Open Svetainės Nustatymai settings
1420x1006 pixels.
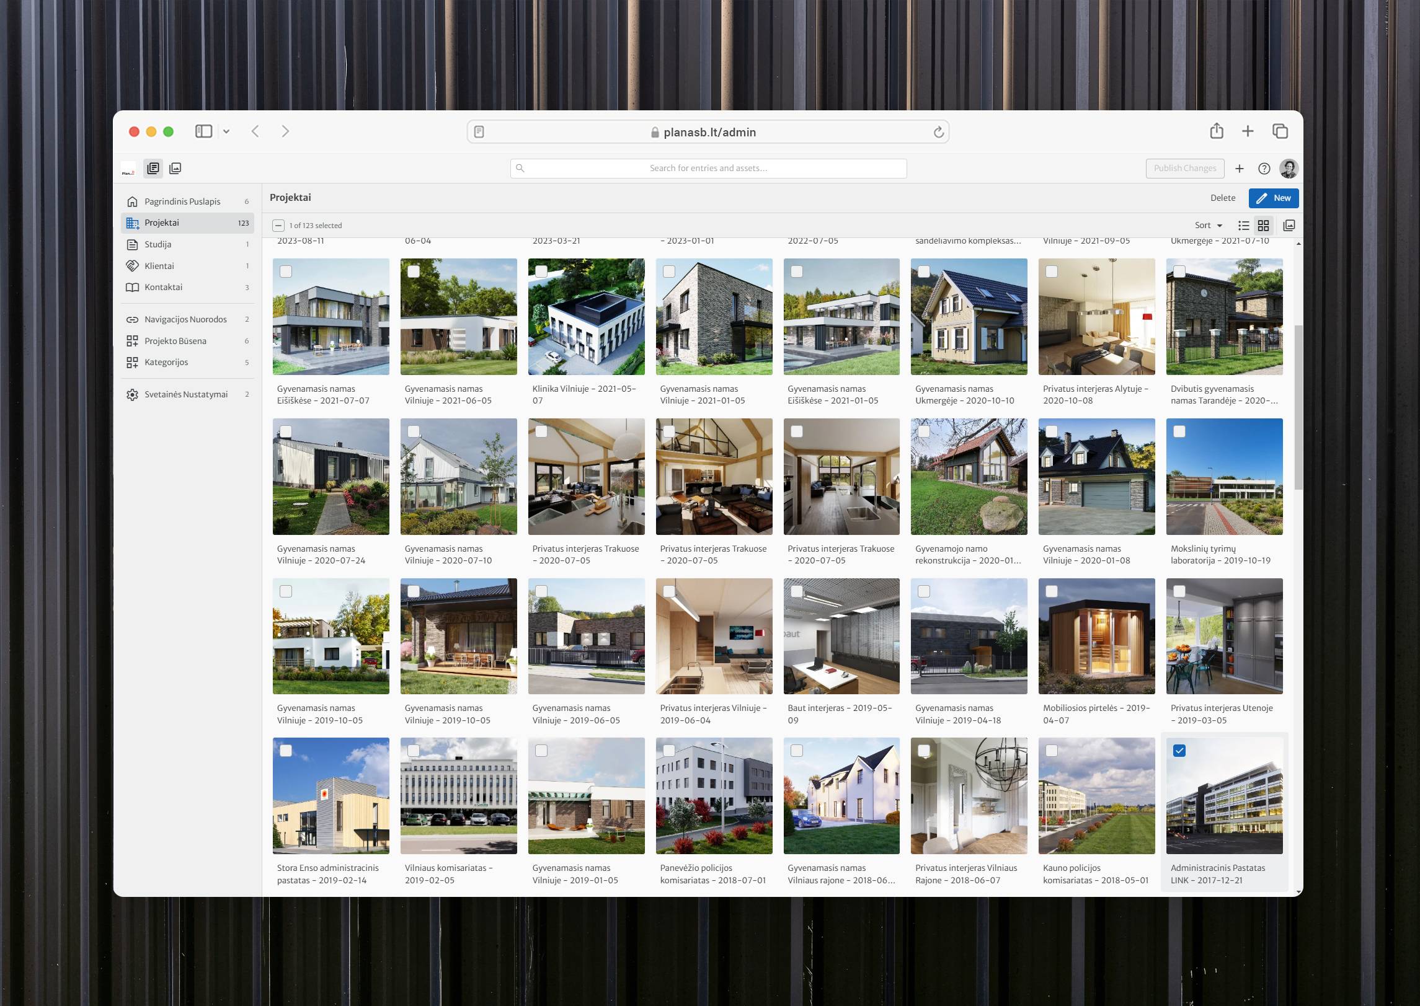[x=186, y=394]
